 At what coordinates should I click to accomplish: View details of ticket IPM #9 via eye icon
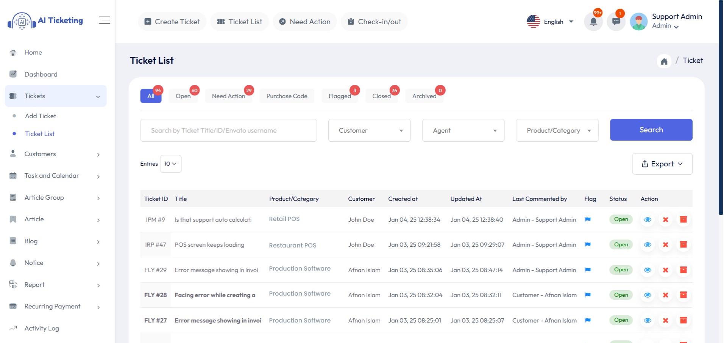pos(648,219)
